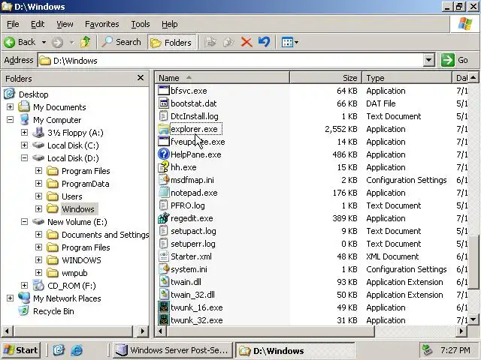Open the Views toolbar dropdown

point(289,42)
